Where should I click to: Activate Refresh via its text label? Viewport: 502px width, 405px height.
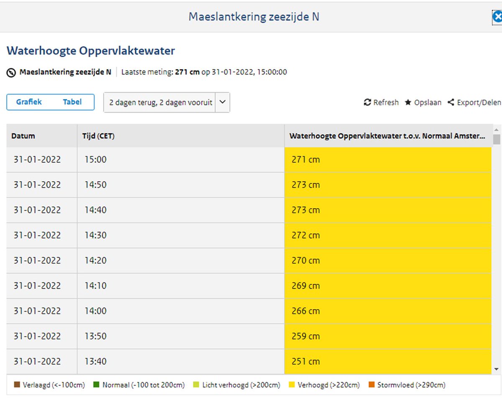(385, 102)
